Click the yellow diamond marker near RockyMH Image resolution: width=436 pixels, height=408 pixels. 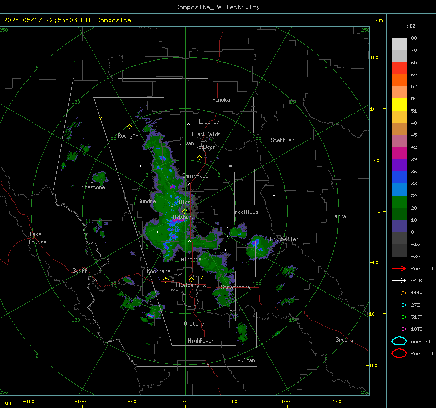(x=129, y=127)
